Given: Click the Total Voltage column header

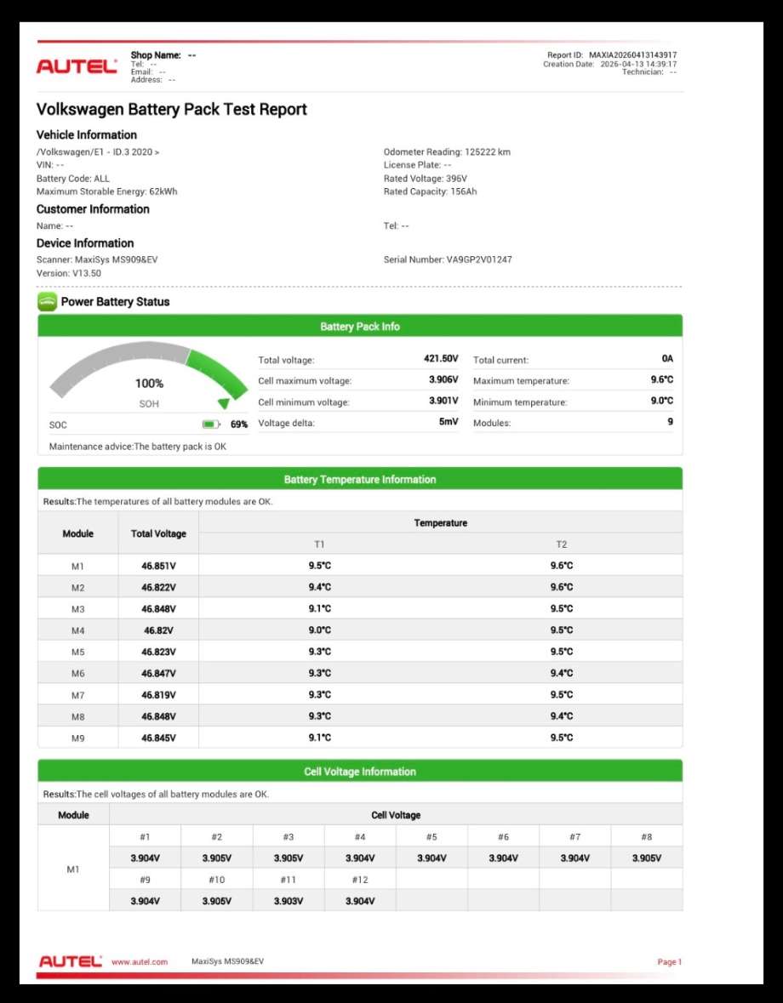Looking at the screenshot, I should point(158,533).
